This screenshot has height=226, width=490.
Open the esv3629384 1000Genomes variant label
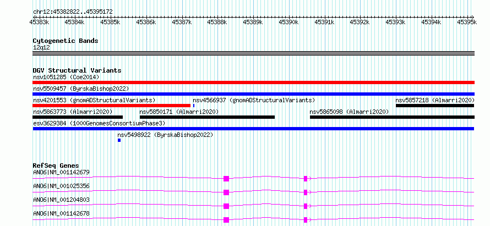point(99,123)
